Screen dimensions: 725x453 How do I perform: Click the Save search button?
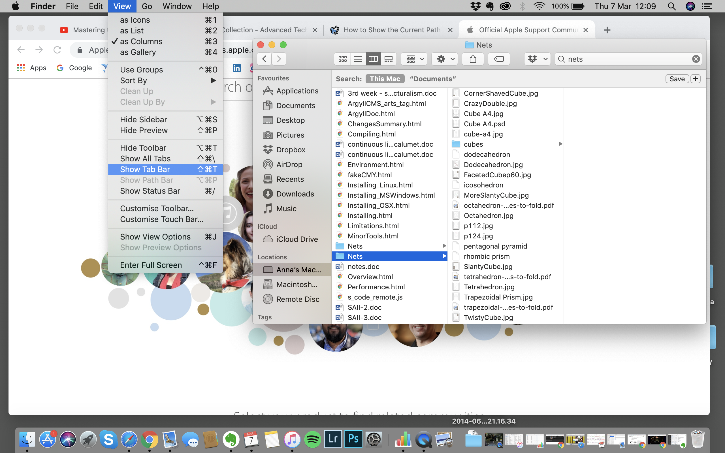coord(677,79)
